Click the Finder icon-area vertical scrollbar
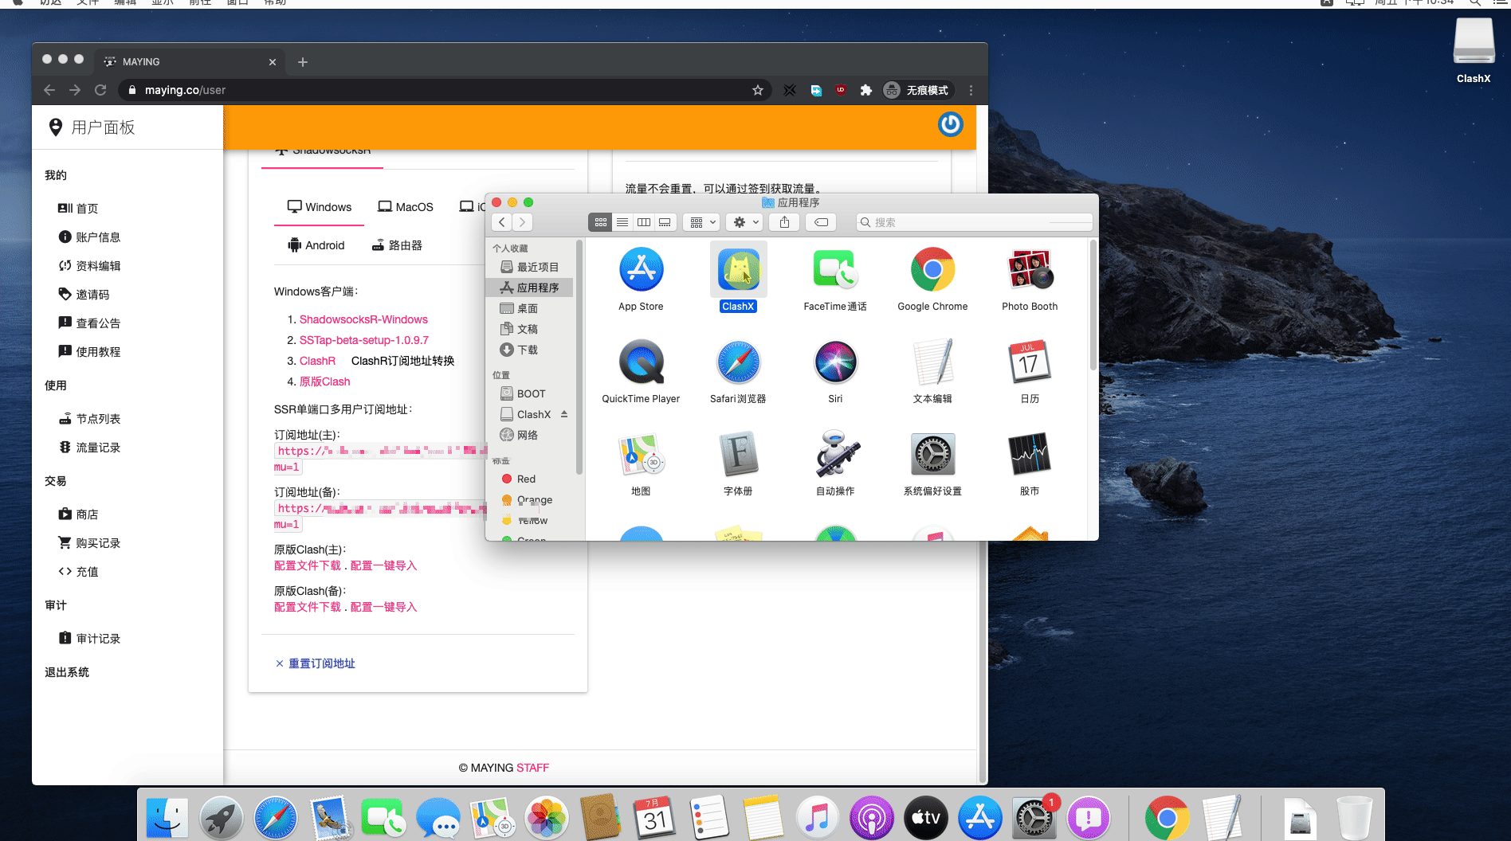 [x=1093, y=307]
